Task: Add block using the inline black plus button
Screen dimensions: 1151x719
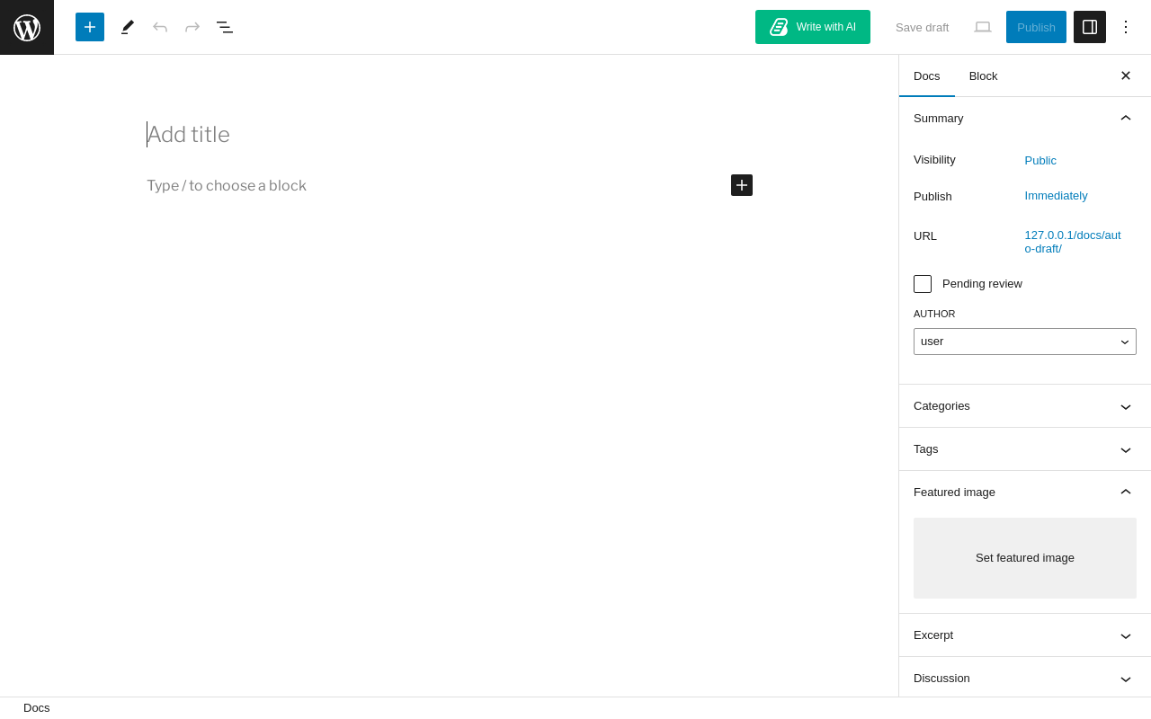Action: click(x=742, y=185)
